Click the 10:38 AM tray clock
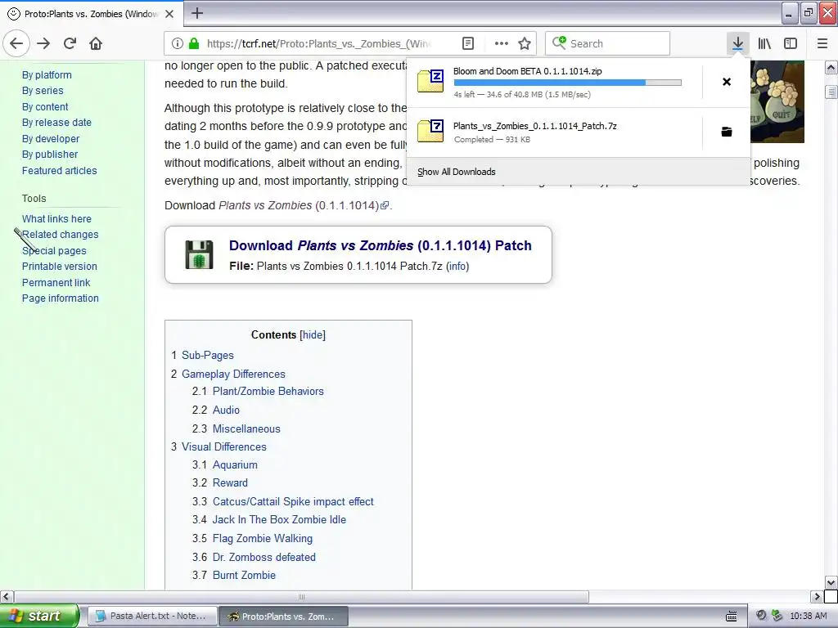The height and width of the screenshot is (628, 838). [x=808, y=617]
